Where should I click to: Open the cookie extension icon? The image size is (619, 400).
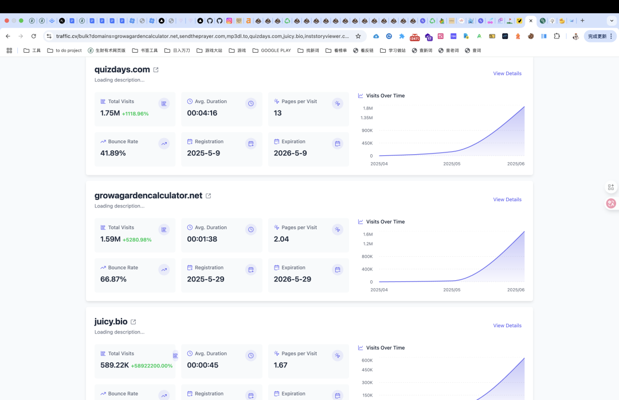[x=531, y=36]
